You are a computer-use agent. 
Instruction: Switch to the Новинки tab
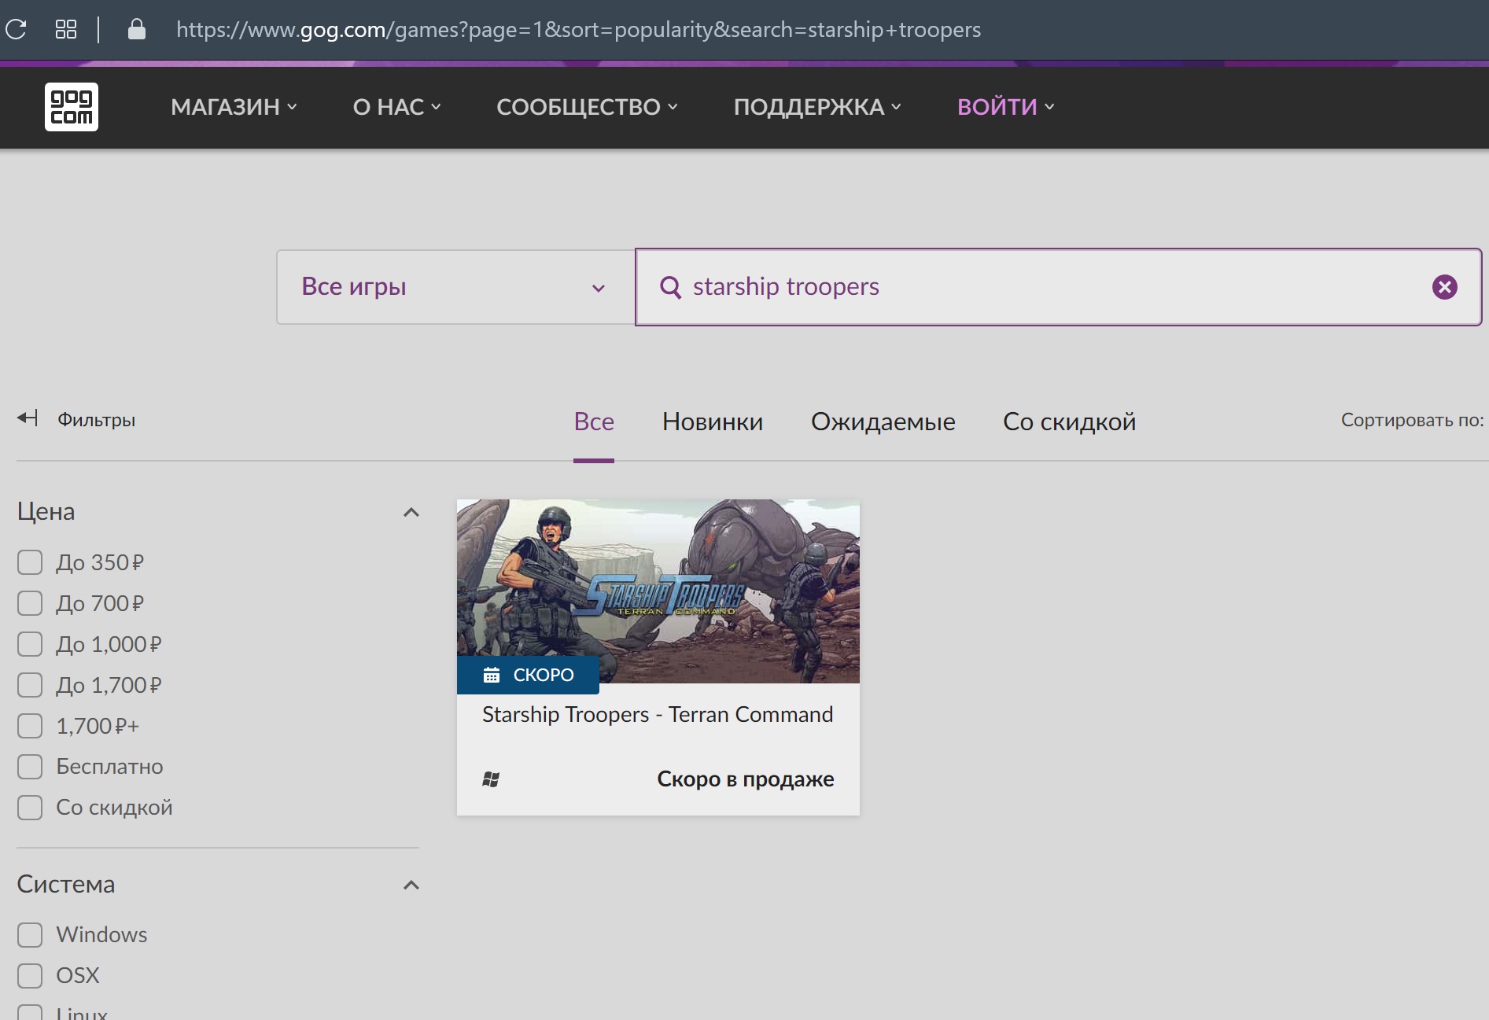(713, 422)
